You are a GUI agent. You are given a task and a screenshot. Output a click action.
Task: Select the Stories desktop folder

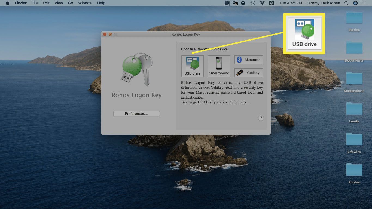tap(354, 21)
